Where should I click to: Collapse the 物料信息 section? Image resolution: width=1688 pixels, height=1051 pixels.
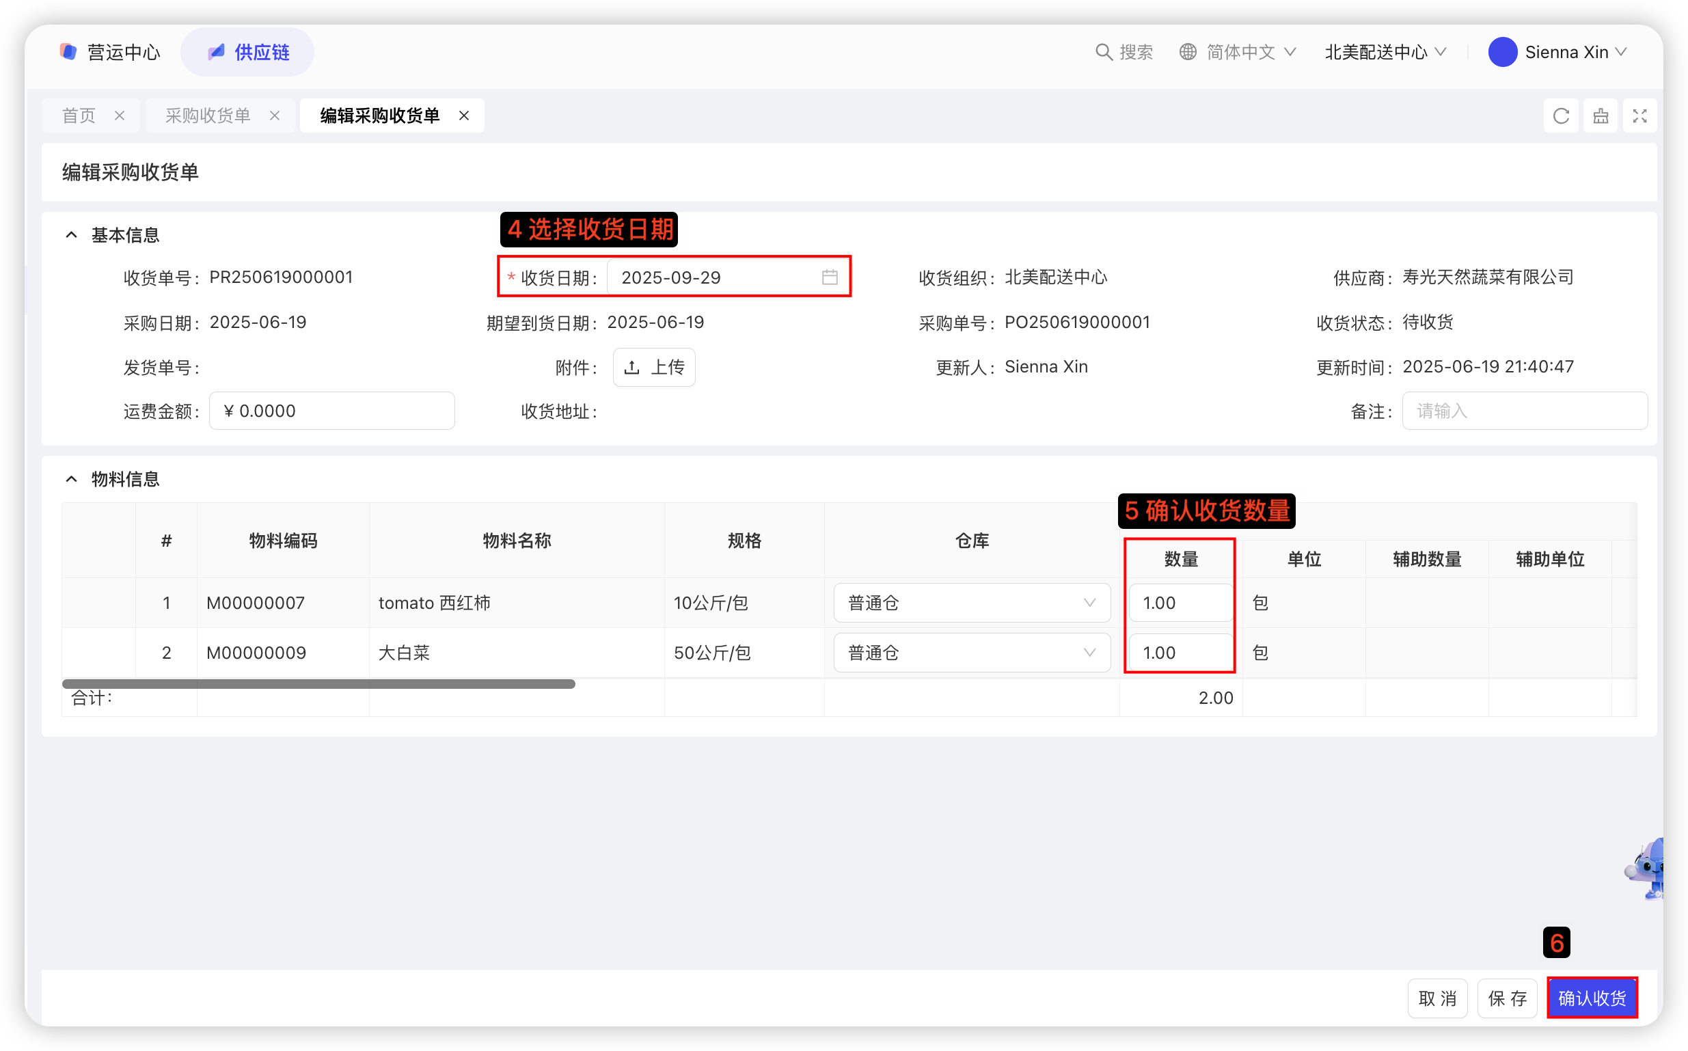point(71,479)
